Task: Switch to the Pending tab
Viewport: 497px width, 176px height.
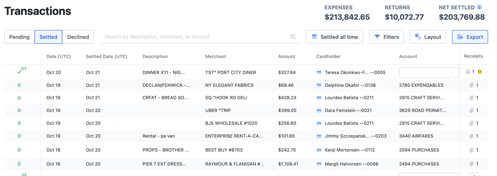Action: point(19,37)
